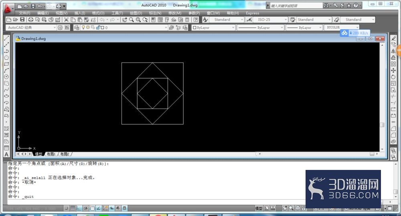The height and width of the screenshot is (216, 401).
Task: Click Open in the quick access toolbar
Action: click(x=26, y=6)
